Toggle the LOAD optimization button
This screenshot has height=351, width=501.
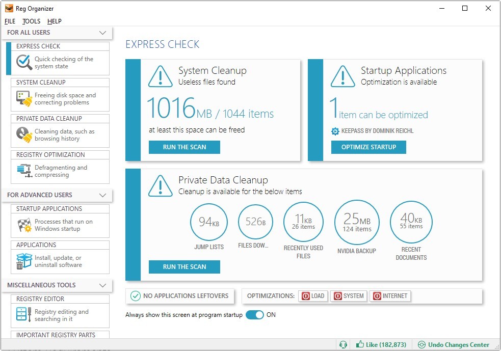coord(312,296)
